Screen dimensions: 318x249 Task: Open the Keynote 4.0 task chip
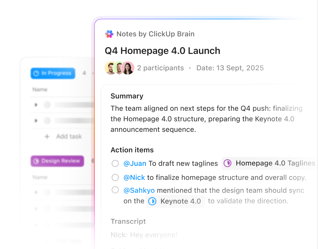click(175, 201)
